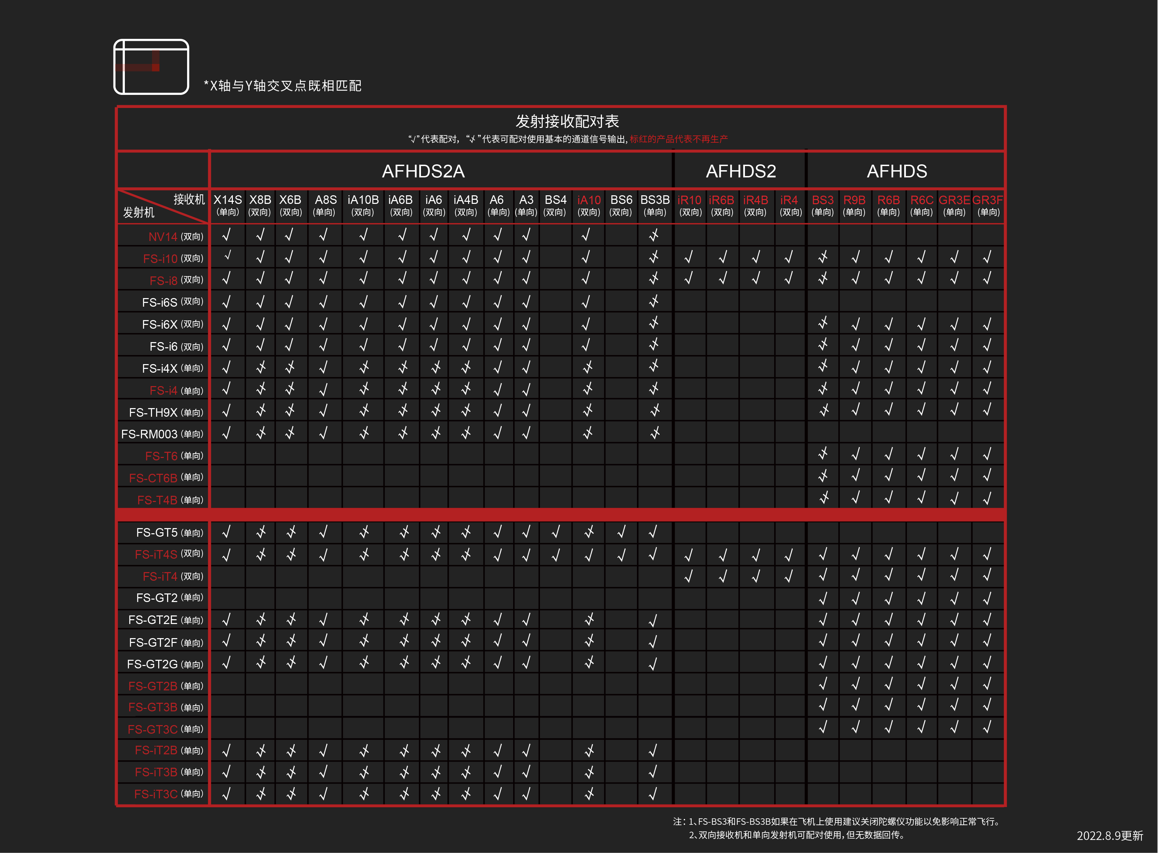Select the AFHDS2A protocol group header
The height and width of the screenshot is (853, 1158).
pos(423,172)
